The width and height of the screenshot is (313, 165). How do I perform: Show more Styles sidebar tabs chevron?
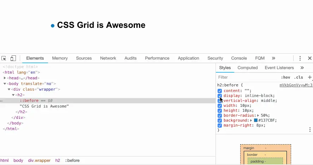tap(302, 68)
